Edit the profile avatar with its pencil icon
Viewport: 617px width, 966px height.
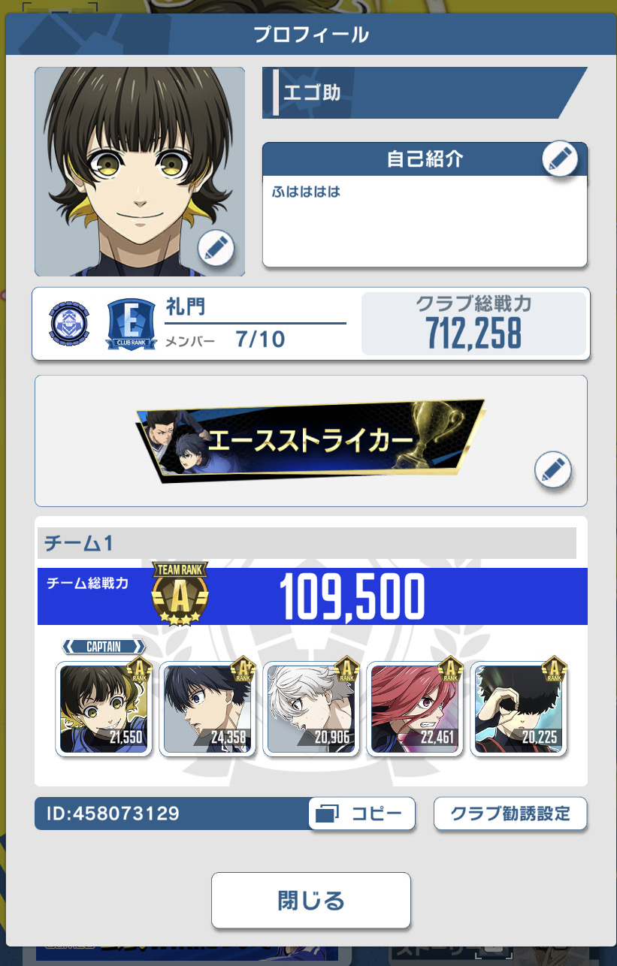tap(216, 248)
